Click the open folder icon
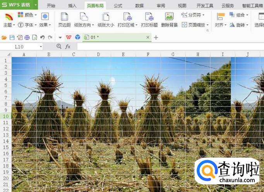 tap(4, 38)
